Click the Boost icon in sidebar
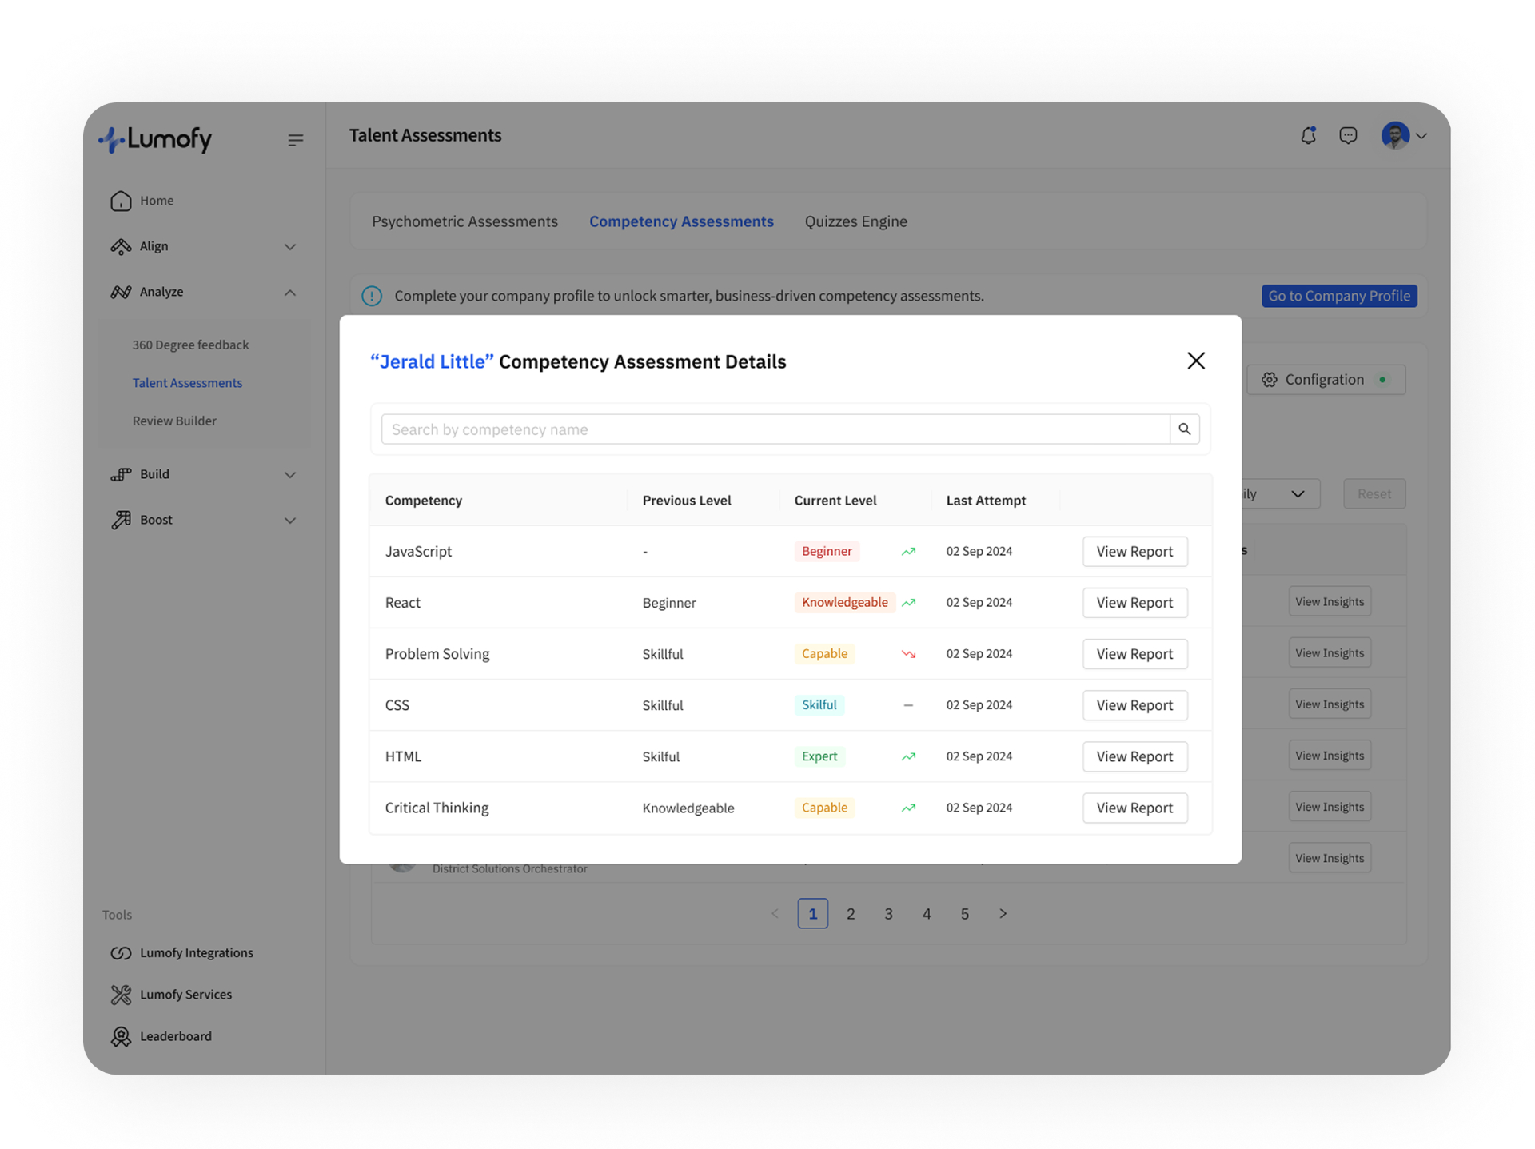Viewport: 1535px width, 1149px height. click(x=121, y=520)
